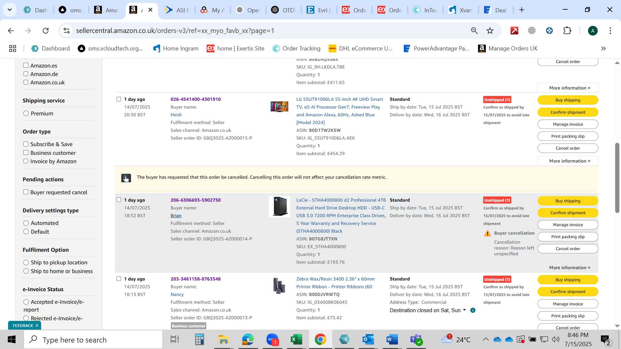Bookmark this page with the star icon
The image size is (621, 349).
(x=490, y=31)
